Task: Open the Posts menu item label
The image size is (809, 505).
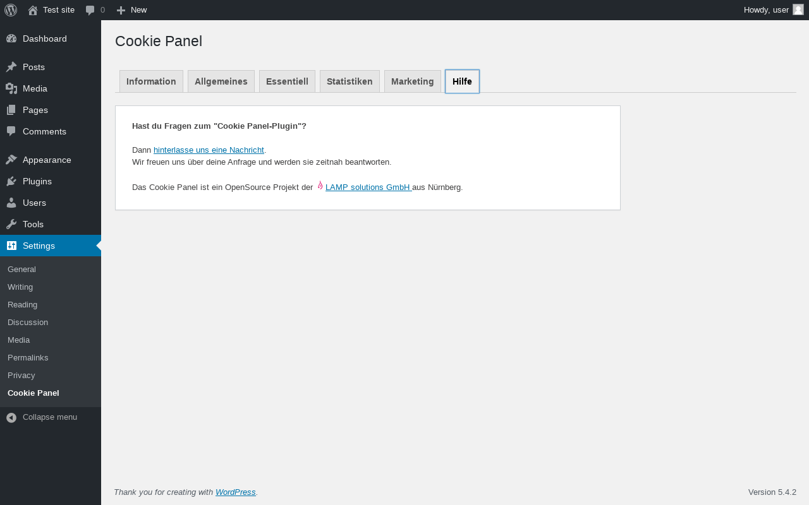Action: [33, 67]
